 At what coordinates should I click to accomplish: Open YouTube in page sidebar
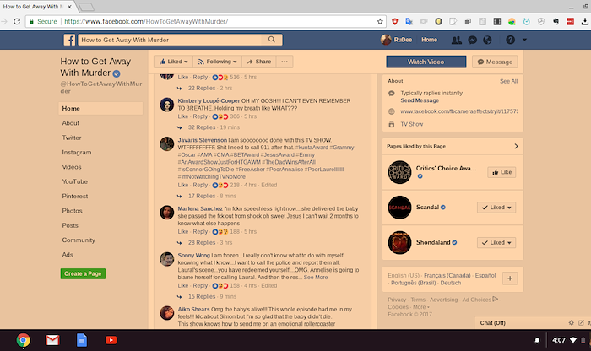click(74, 181)
